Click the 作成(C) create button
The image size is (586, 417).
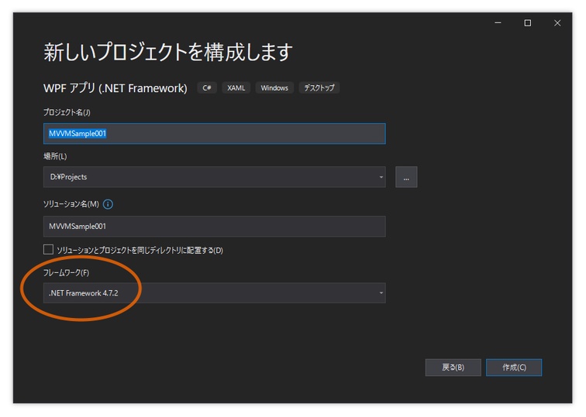(x=514, y=367)
